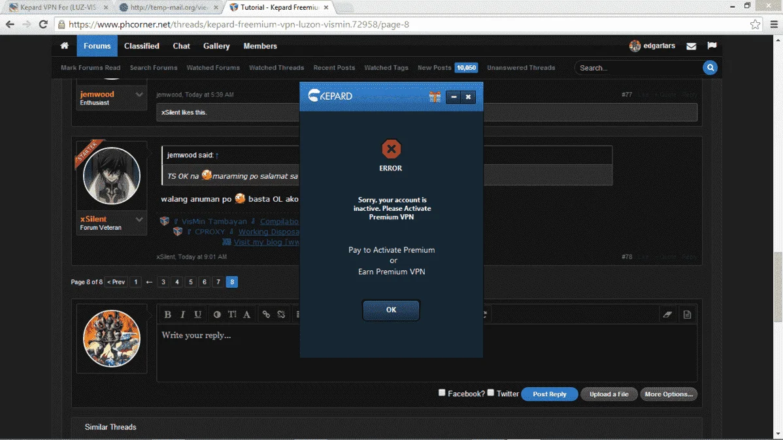Expand xSilent's user dropdown arrow
Viewport: 783px width, 440px height.
point(139,219)
